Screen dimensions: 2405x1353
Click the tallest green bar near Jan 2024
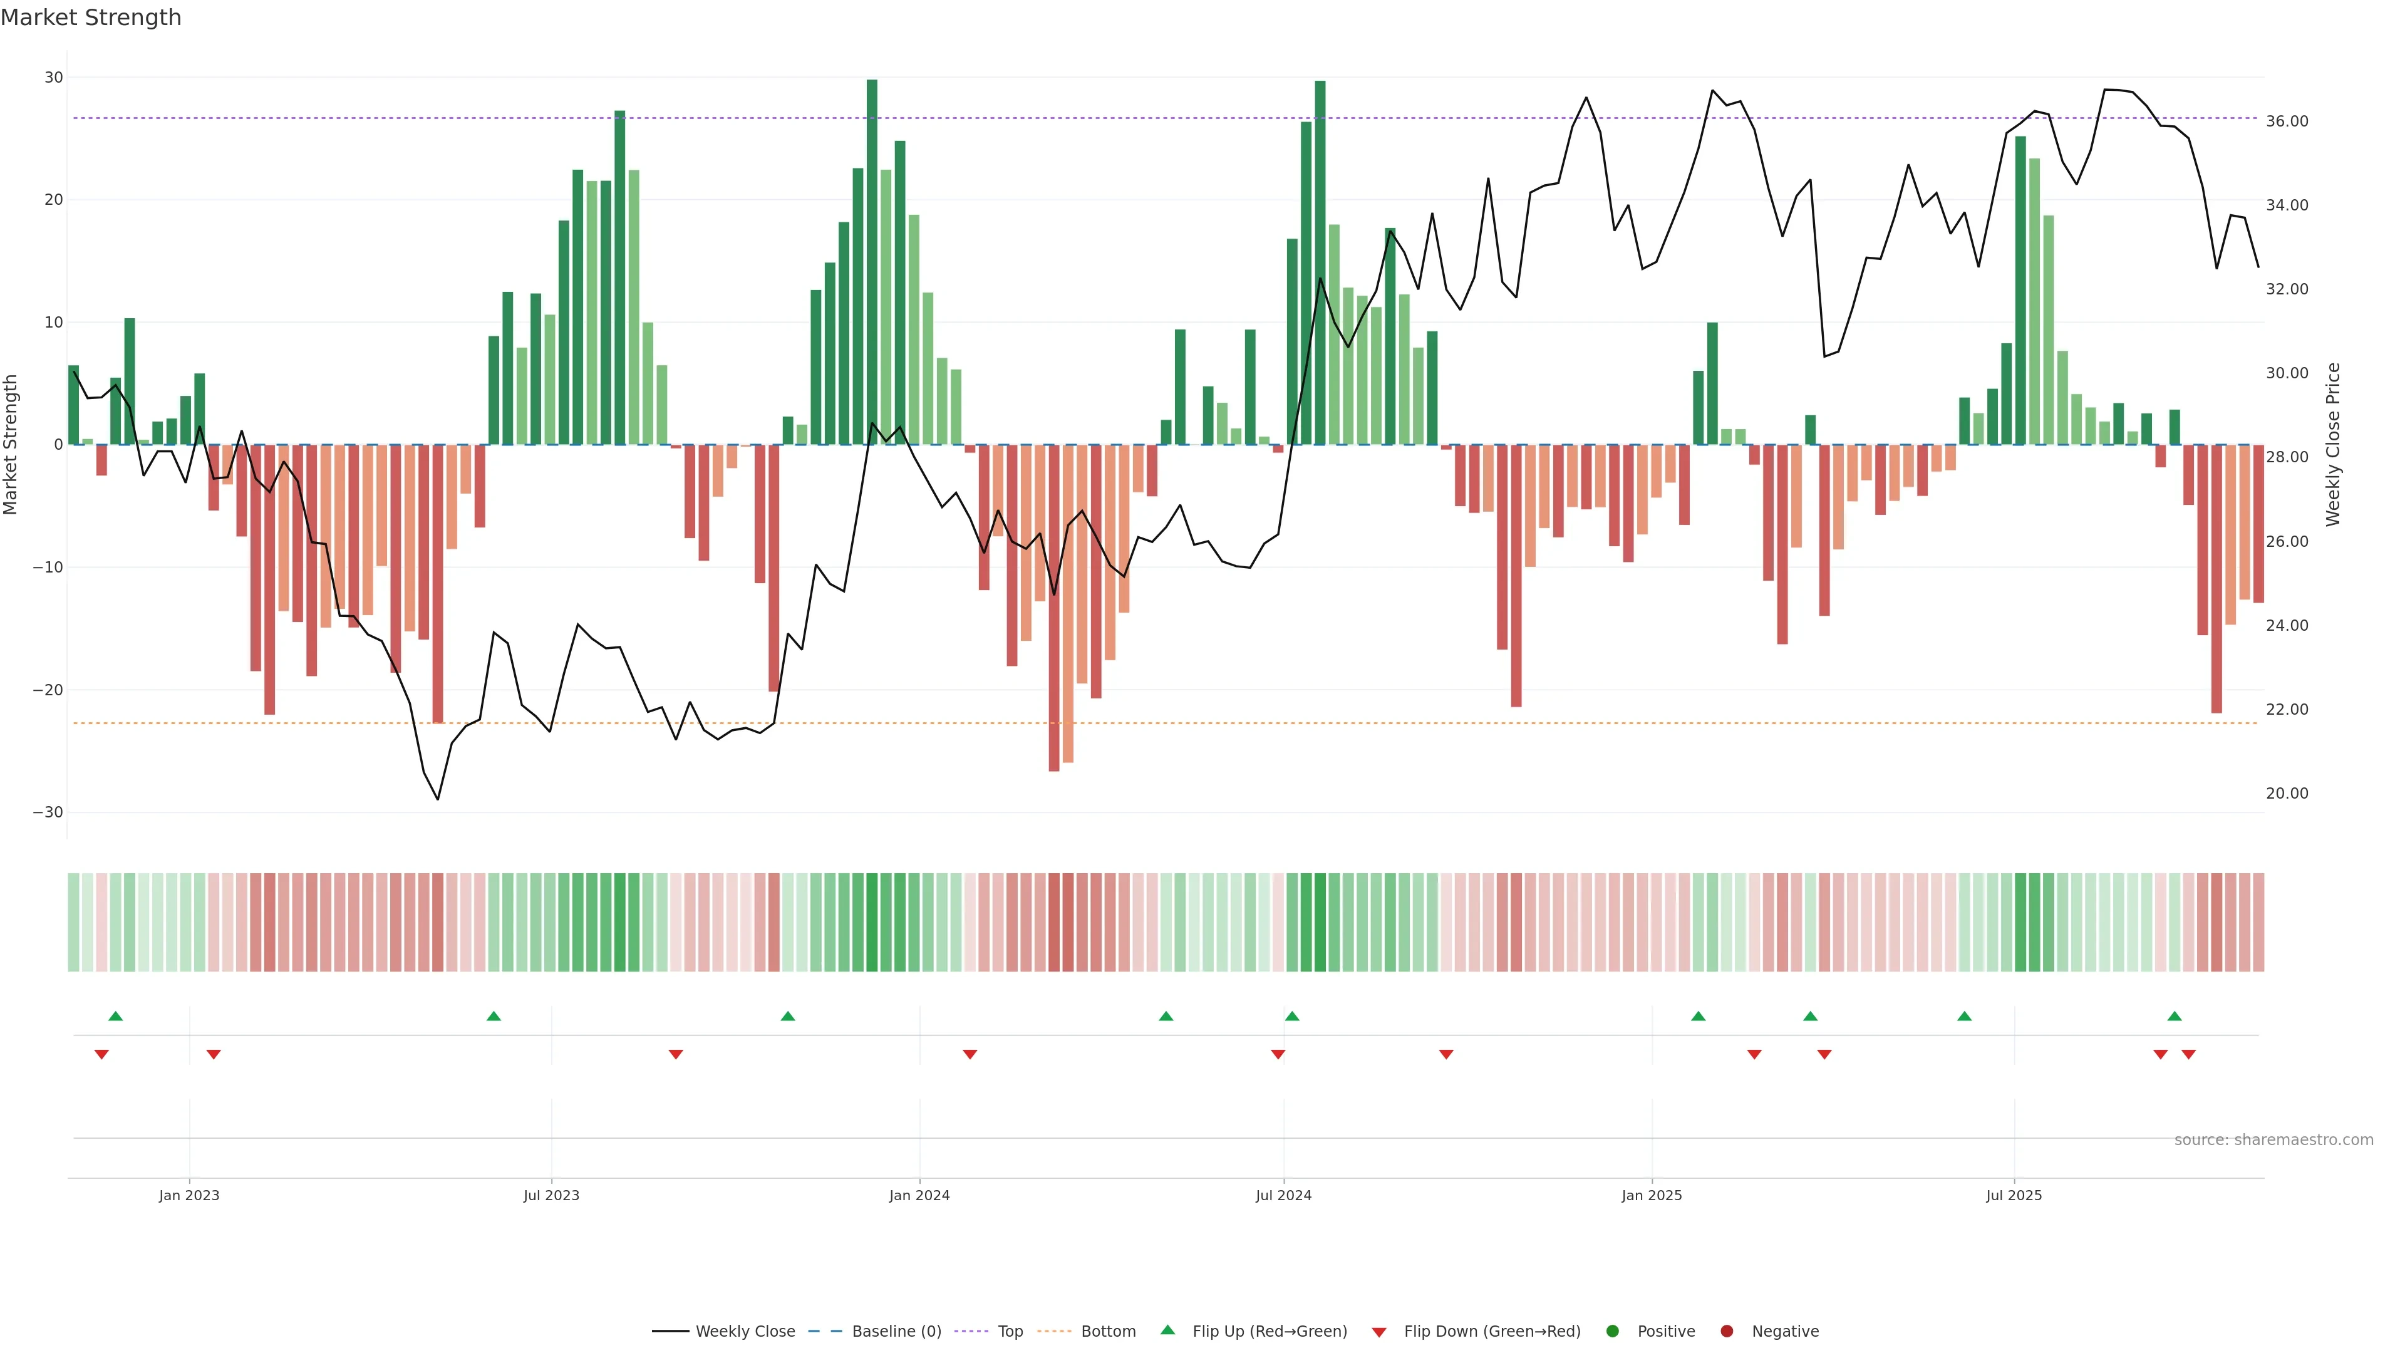tap(872, 261)
